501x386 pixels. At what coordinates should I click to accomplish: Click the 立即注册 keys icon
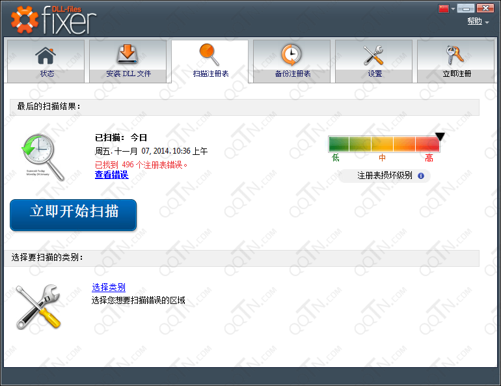456,55
